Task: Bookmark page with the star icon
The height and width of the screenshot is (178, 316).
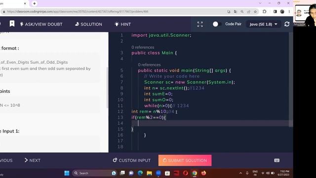Action: click(255, 11)
